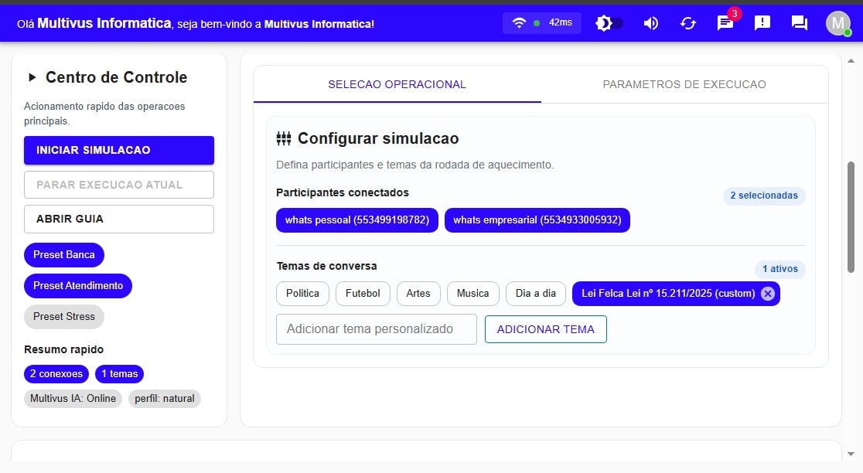863x473 pixels.
Task: Open the chat conversations forum icon
Action: pos(800,23)
